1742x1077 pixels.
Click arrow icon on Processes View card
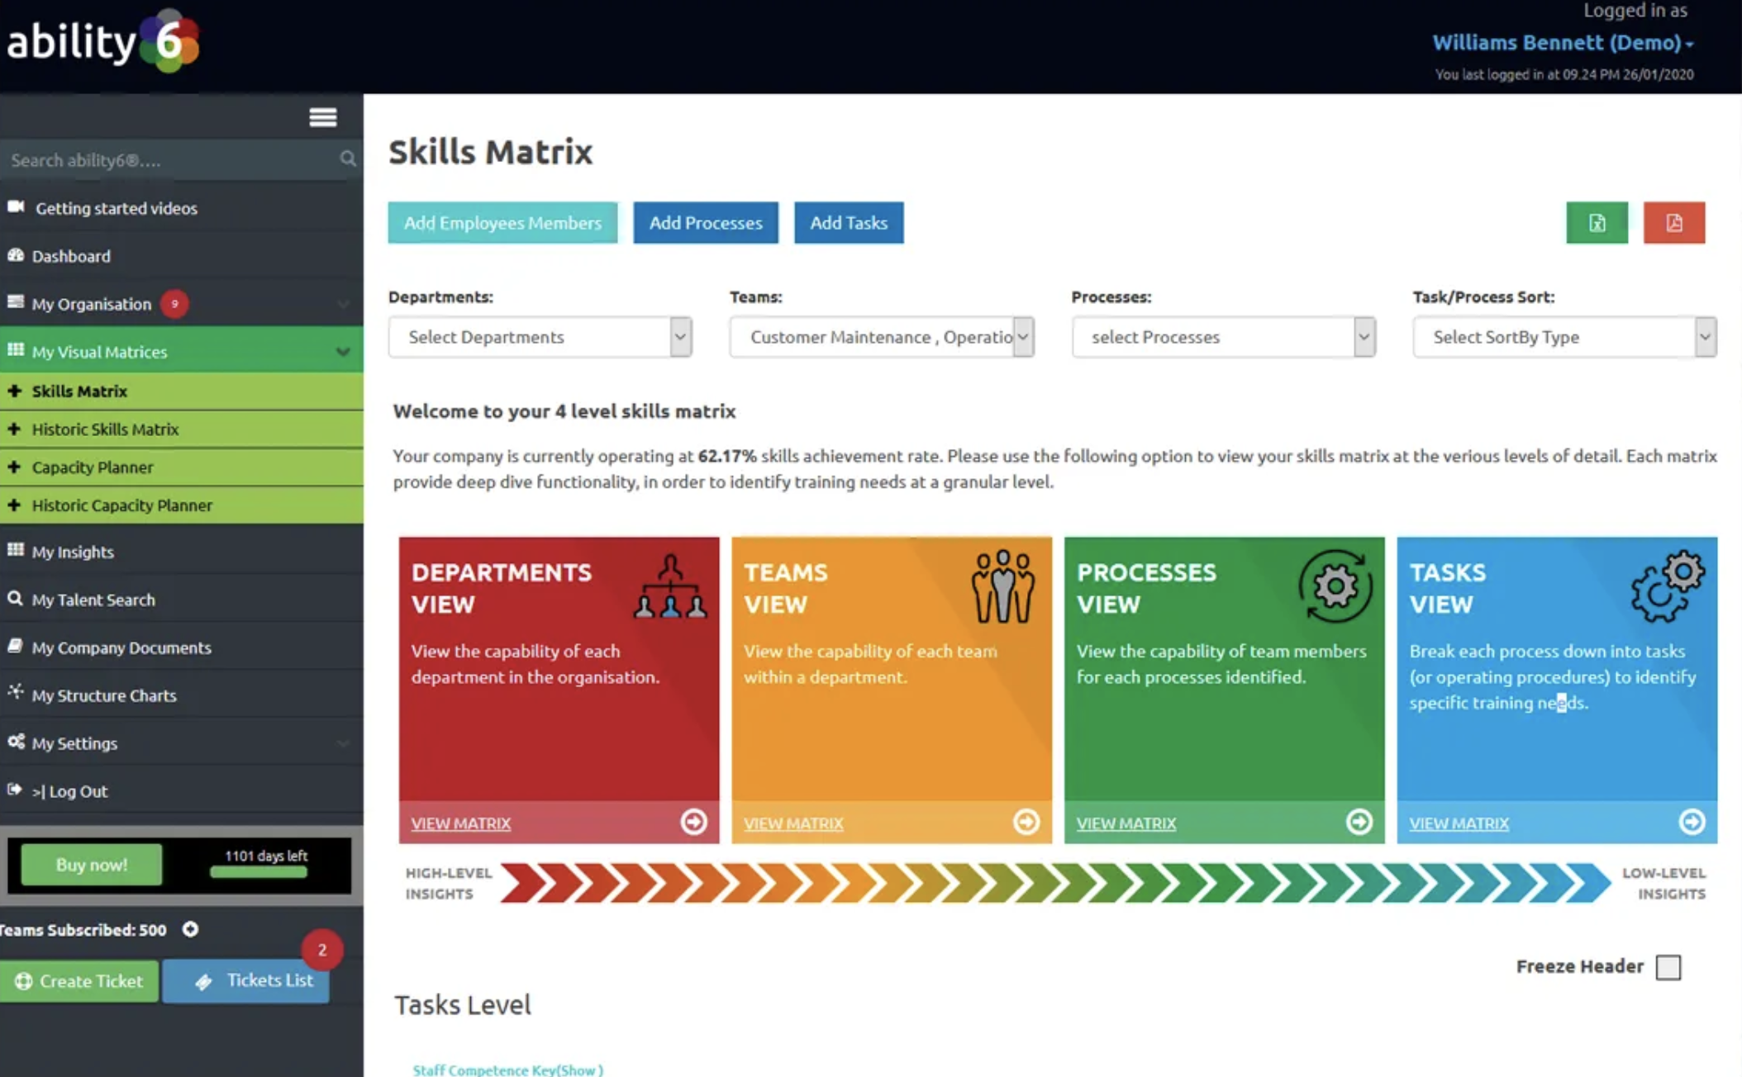[1359, 822]
